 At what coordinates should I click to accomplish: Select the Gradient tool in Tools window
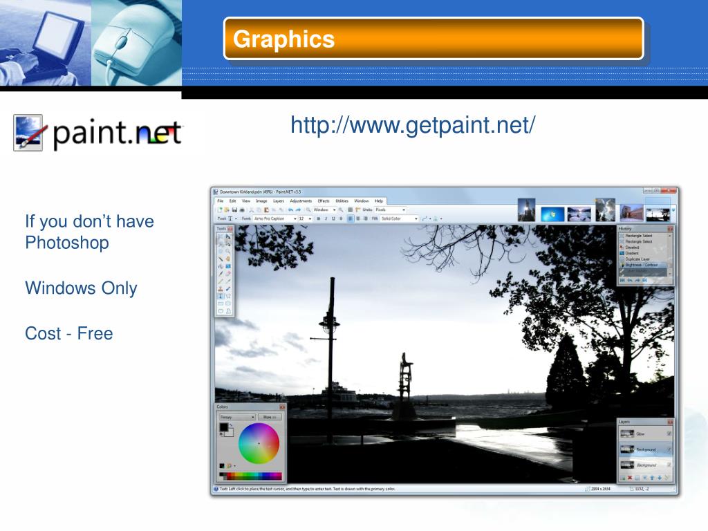pos(228,266)
